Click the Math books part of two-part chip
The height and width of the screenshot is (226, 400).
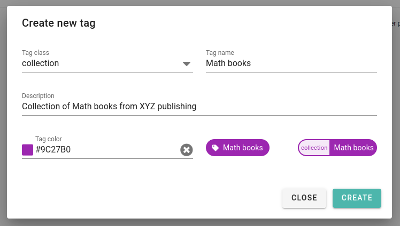[353, 148]
